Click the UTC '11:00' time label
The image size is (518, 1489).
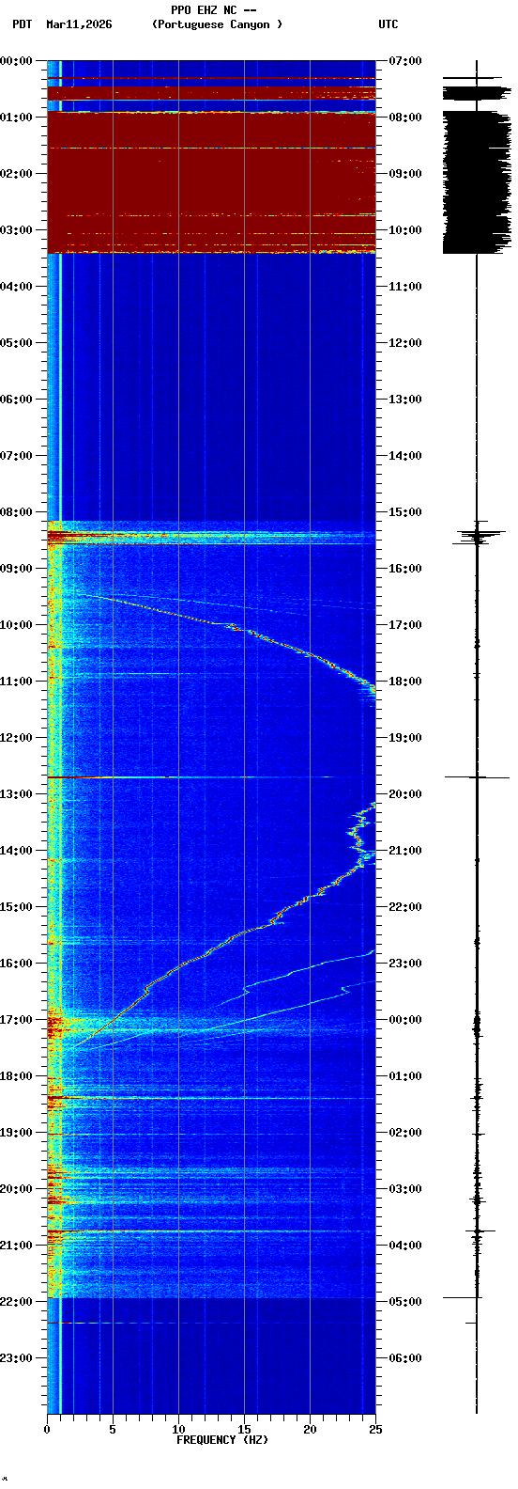point(404,287)
